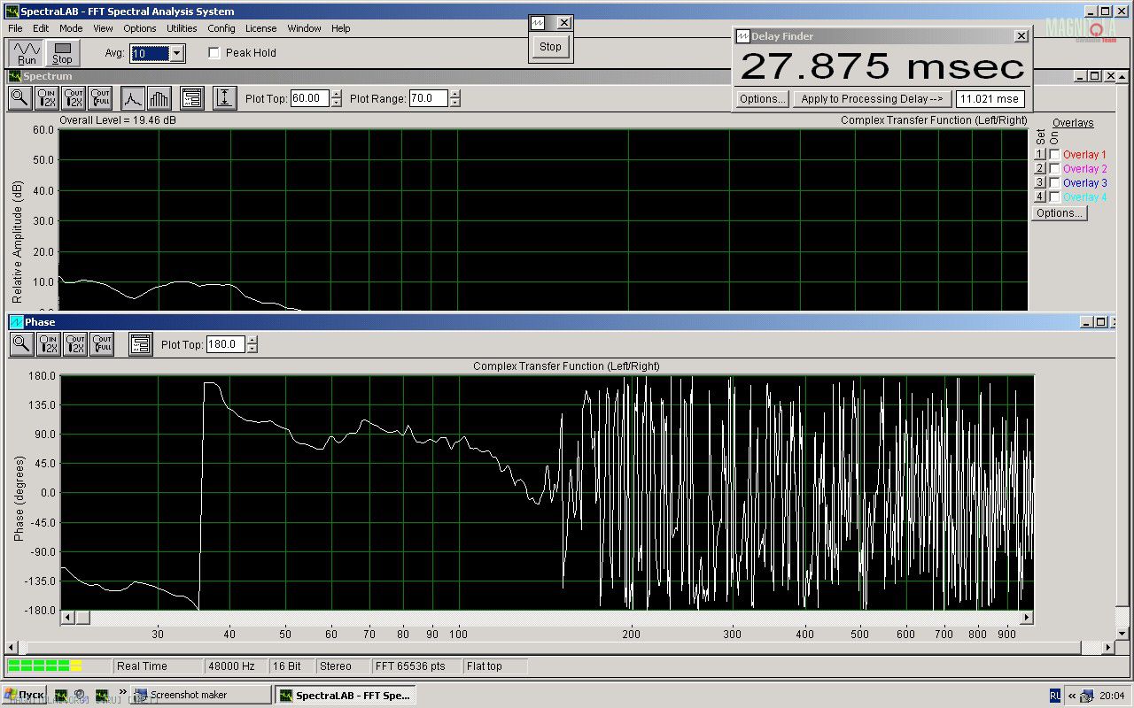Click the Start (Пуск) button
The image size is (1134, 708).
(x=25, y=695)
